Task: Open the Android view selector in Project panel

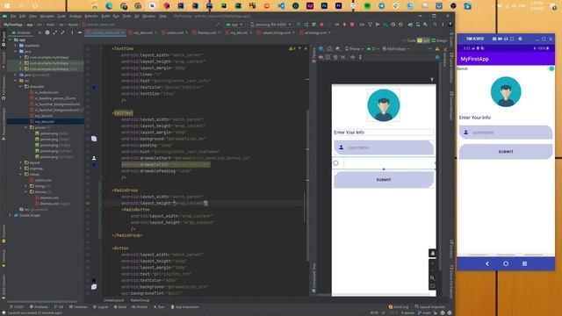Action: pos(24,32)
